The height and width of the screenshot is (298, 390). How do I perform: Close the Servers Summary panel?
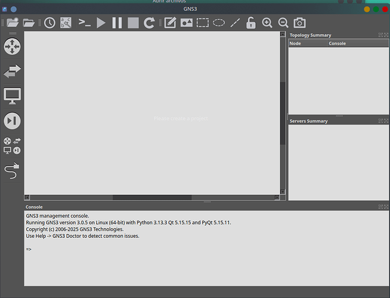click(386, 121)
